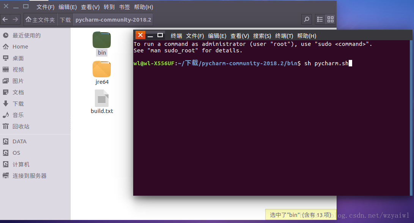Open file manager 转到 menu
414x223 pixels.
point(109,7)
